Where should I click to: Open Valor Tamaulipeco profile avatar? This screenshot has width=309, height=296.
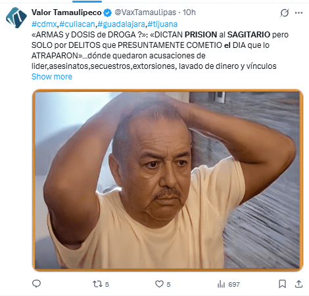click(16, 18)
